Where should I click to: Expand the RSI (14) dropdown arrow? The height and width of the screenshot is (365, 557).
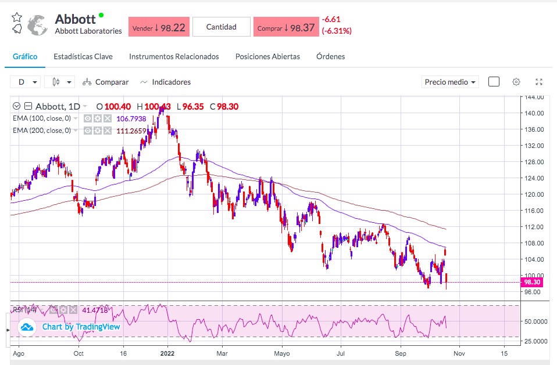point(42,310)
